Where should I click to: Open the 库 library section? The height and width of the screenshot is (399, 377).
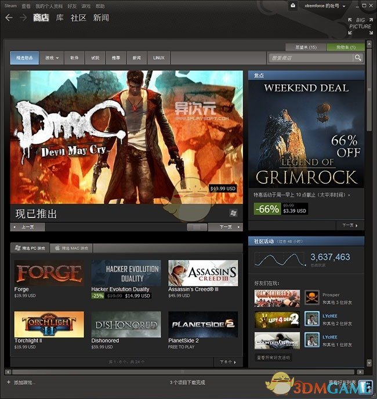tap(60, 18)
